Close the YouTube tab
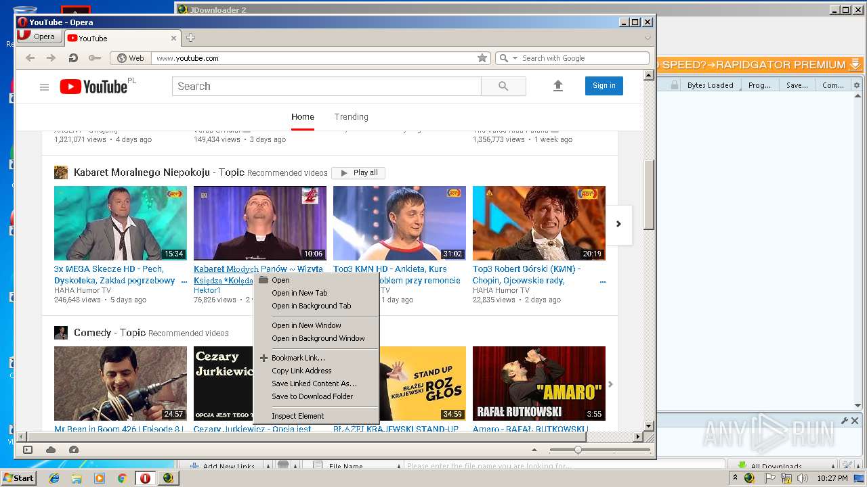 tap(173, 39)
